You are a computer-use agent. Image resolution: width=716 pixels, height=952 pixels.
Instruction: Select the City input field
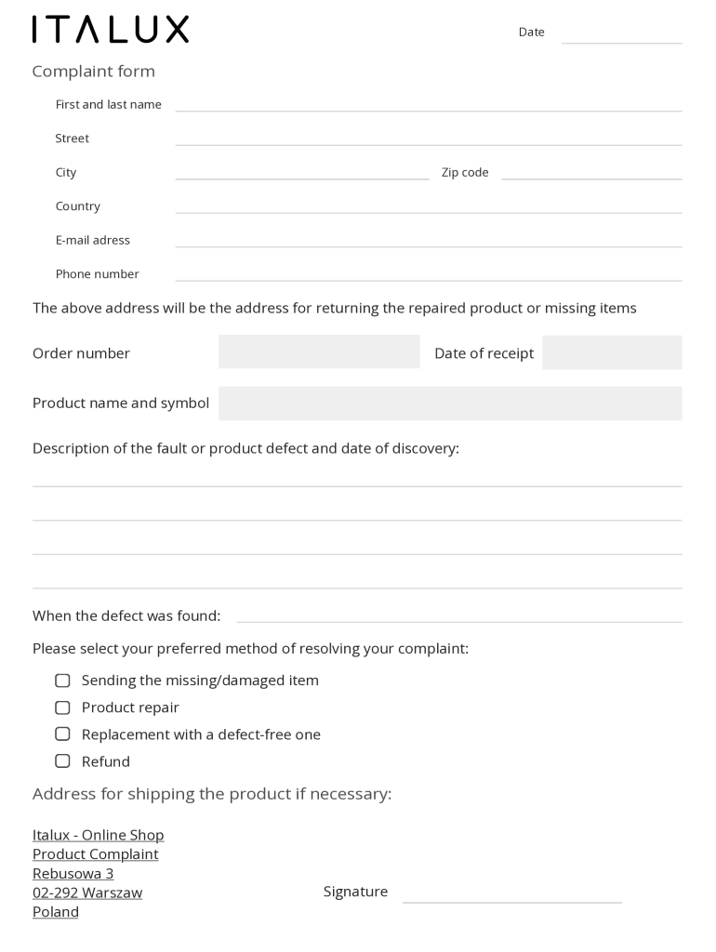(302, 171)
